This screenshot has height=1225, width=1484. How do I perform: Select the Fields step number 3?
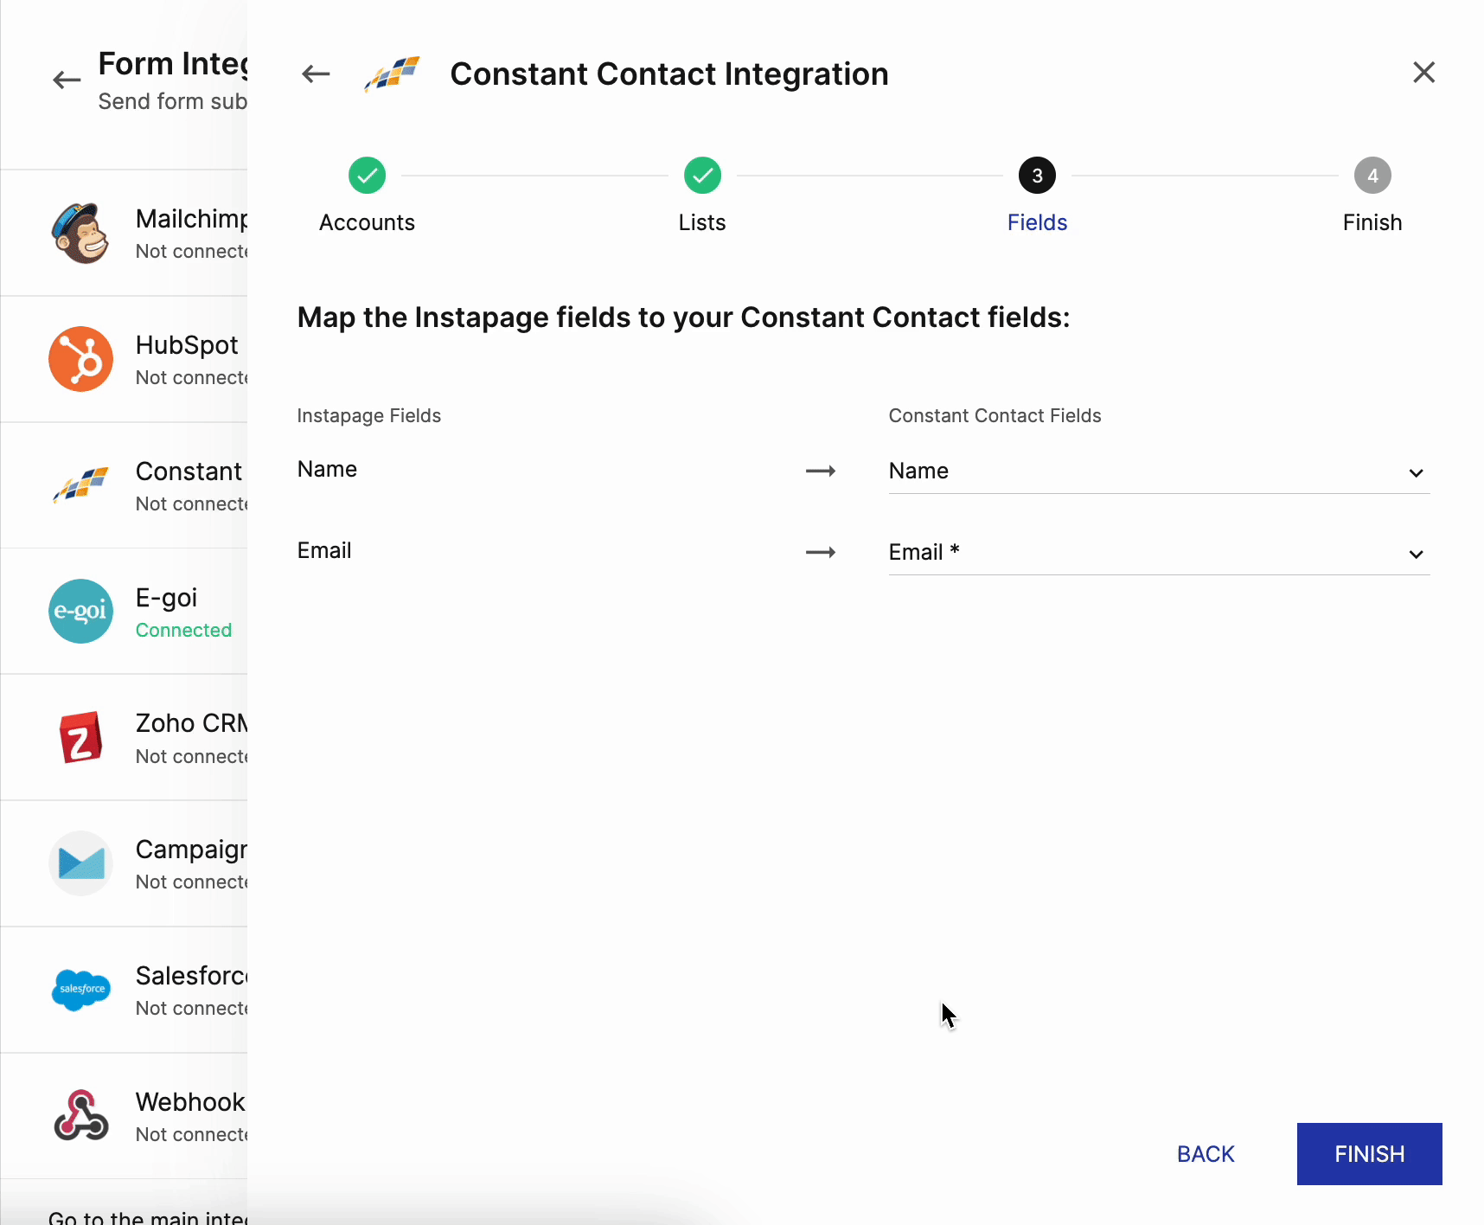point(1037,176)
